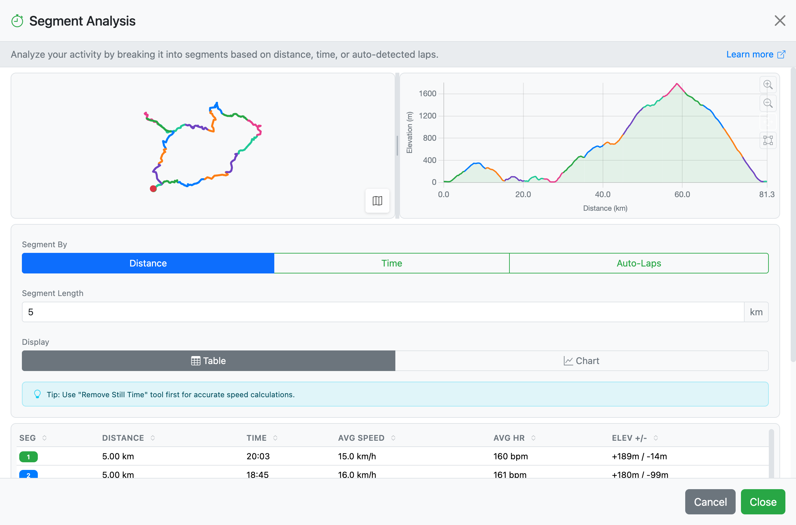Switch display to Table view

click(208, 361)
